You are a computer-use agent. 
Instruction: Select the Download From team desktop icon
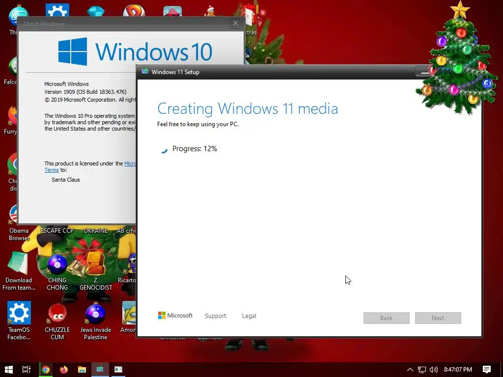[x=19, y=271]
